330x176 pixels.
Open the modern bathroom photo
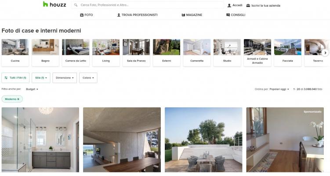(40, 140)
